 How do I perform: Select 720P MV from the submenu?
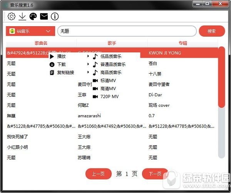click(x=109, y=97)
